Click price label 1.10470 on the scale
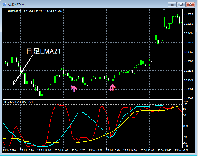The height and width of the screenshot is (156, 198). click(189, 80)
